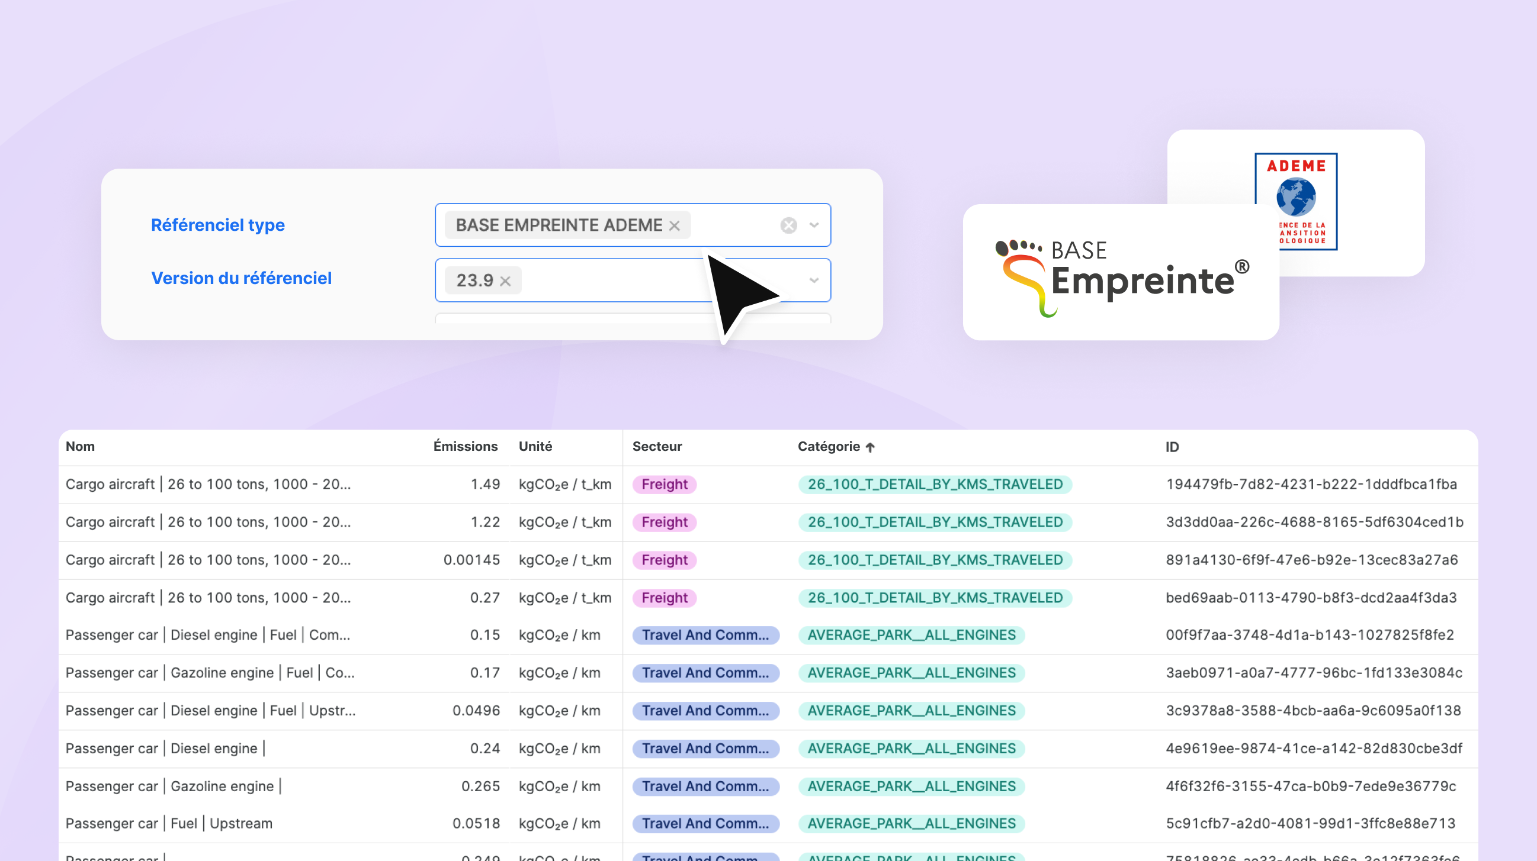Screen dimensions: 1537x861
Task: Click ID 3c9378a8-3588-4bcb-aa6a-9c6095a0f138
Action: [1313, 711]
